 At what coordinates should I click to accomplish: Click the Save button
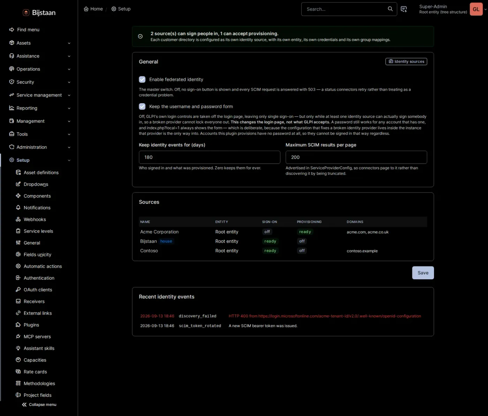(x=423, y=273)
